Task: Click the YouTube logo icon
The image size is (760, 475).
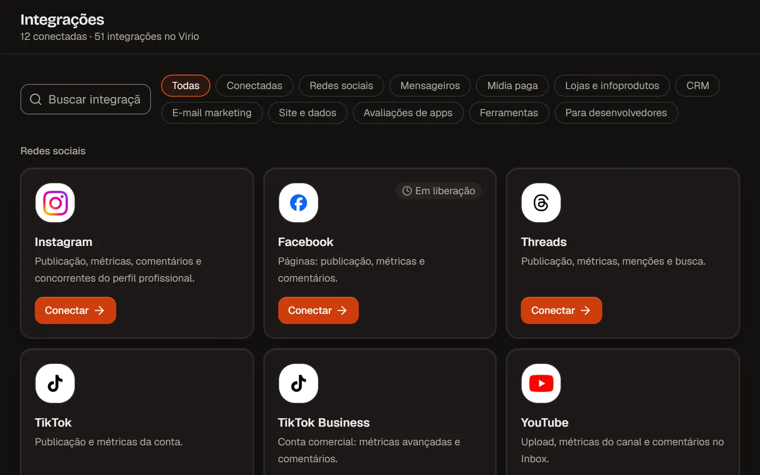Action: (541, 383)
